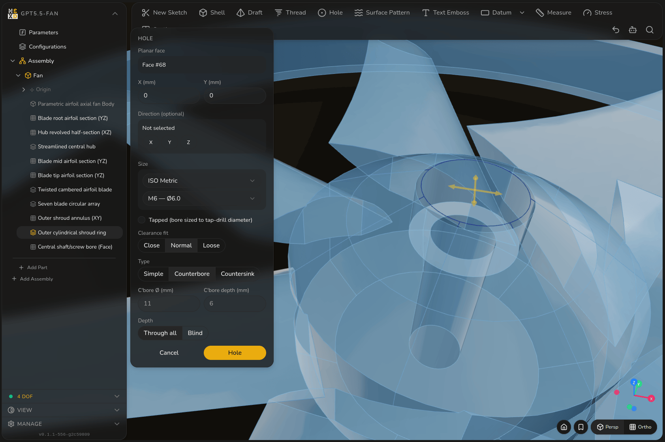Click the C'bore depth input field
Viewport: 665px width, 442px height.
(x=235, y=303)
